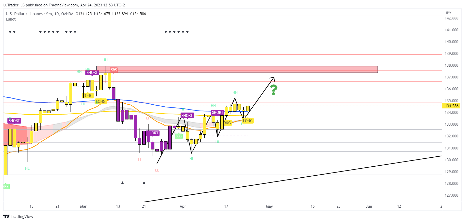
Task: Click the 138.000 price axis label
Action: coord(451,65)
